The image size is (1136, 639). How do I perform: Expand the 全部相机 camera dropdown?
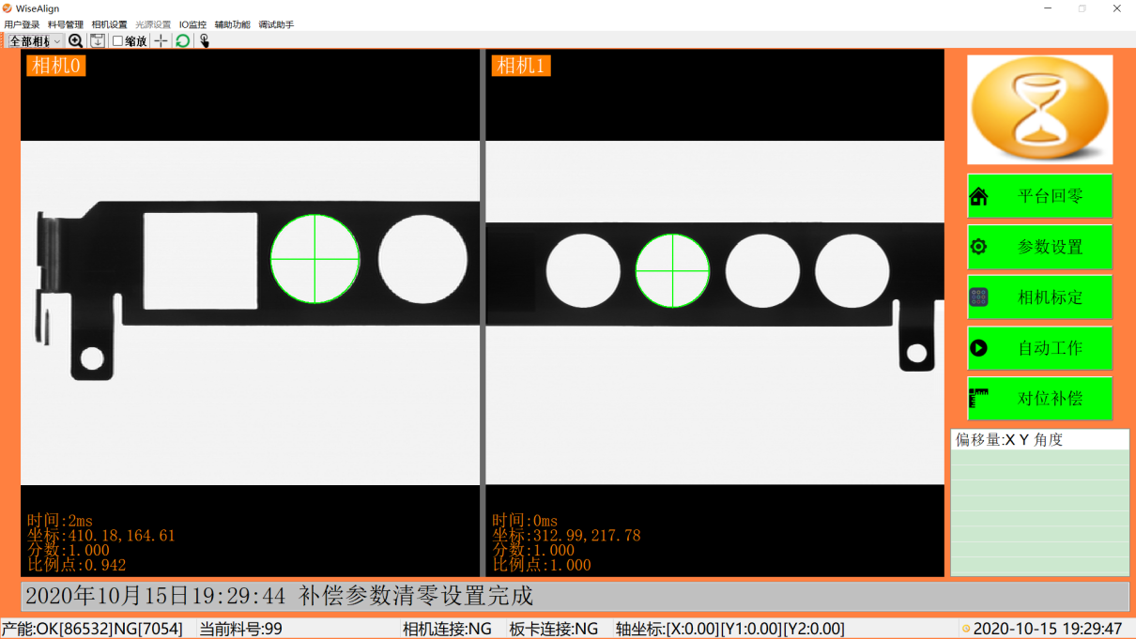click(x=57, y=40)
